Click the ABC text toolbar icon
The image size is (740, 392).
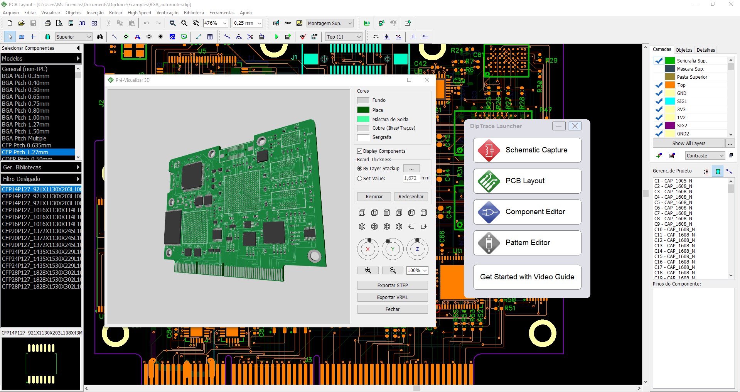288,23
